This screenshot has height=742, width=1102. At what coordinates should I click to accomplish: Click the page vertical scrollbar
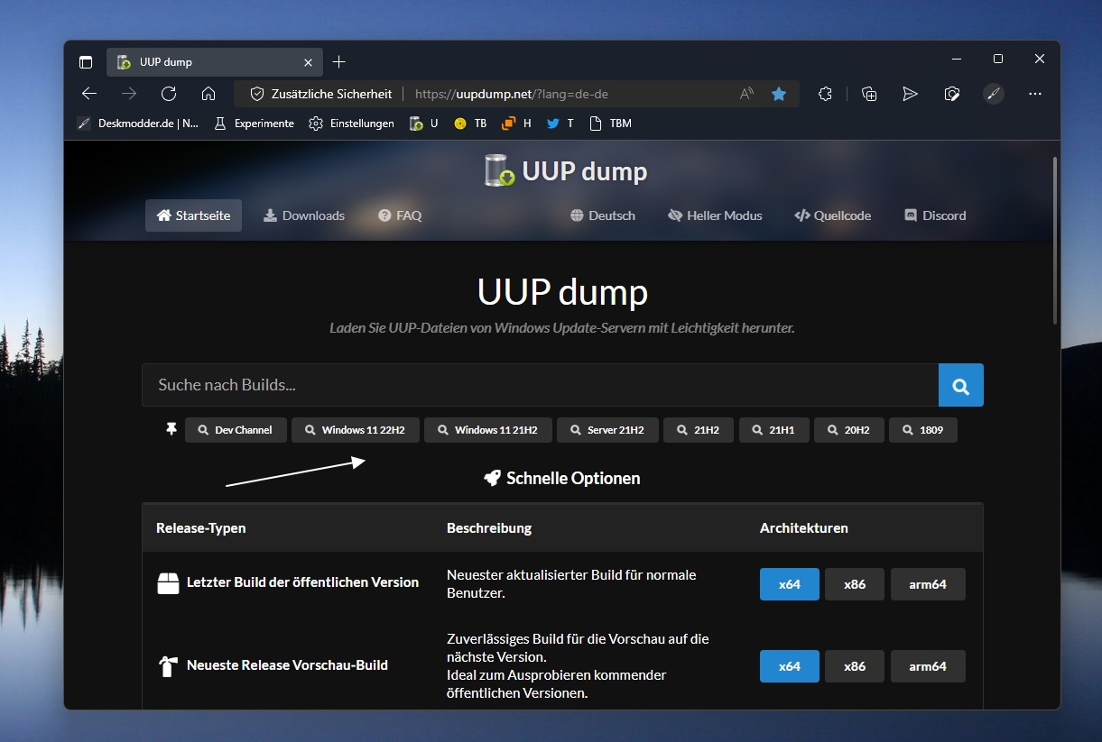point(1054,240)
